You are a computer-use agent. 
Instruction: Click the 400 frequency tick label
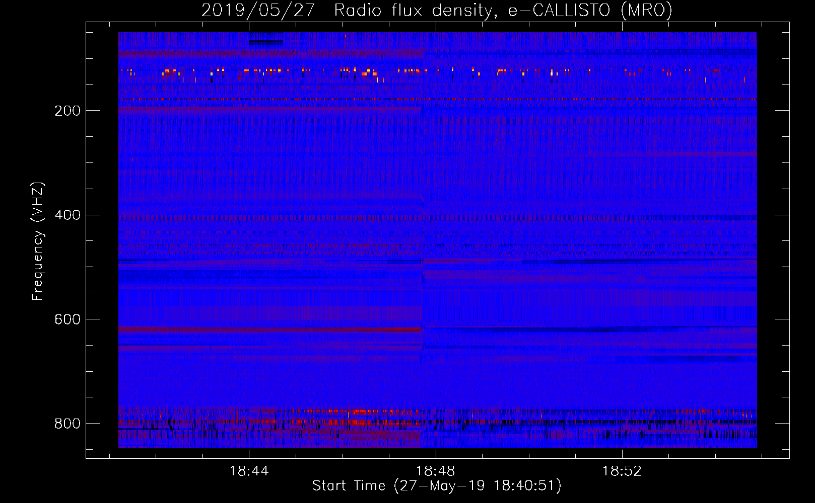[67, 215]
